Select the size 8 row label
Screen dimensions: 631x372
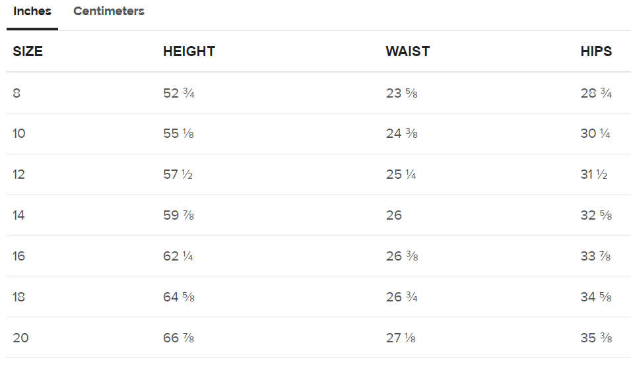17,93
